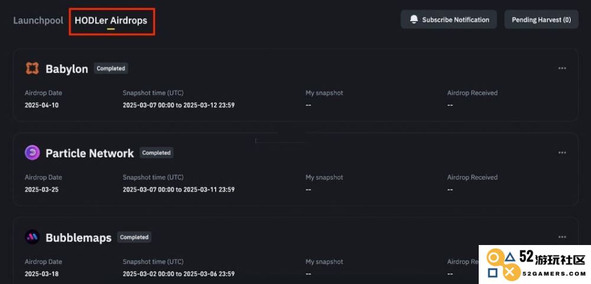
Task: Click the Babylon project title
Action: tap(67, 69)
